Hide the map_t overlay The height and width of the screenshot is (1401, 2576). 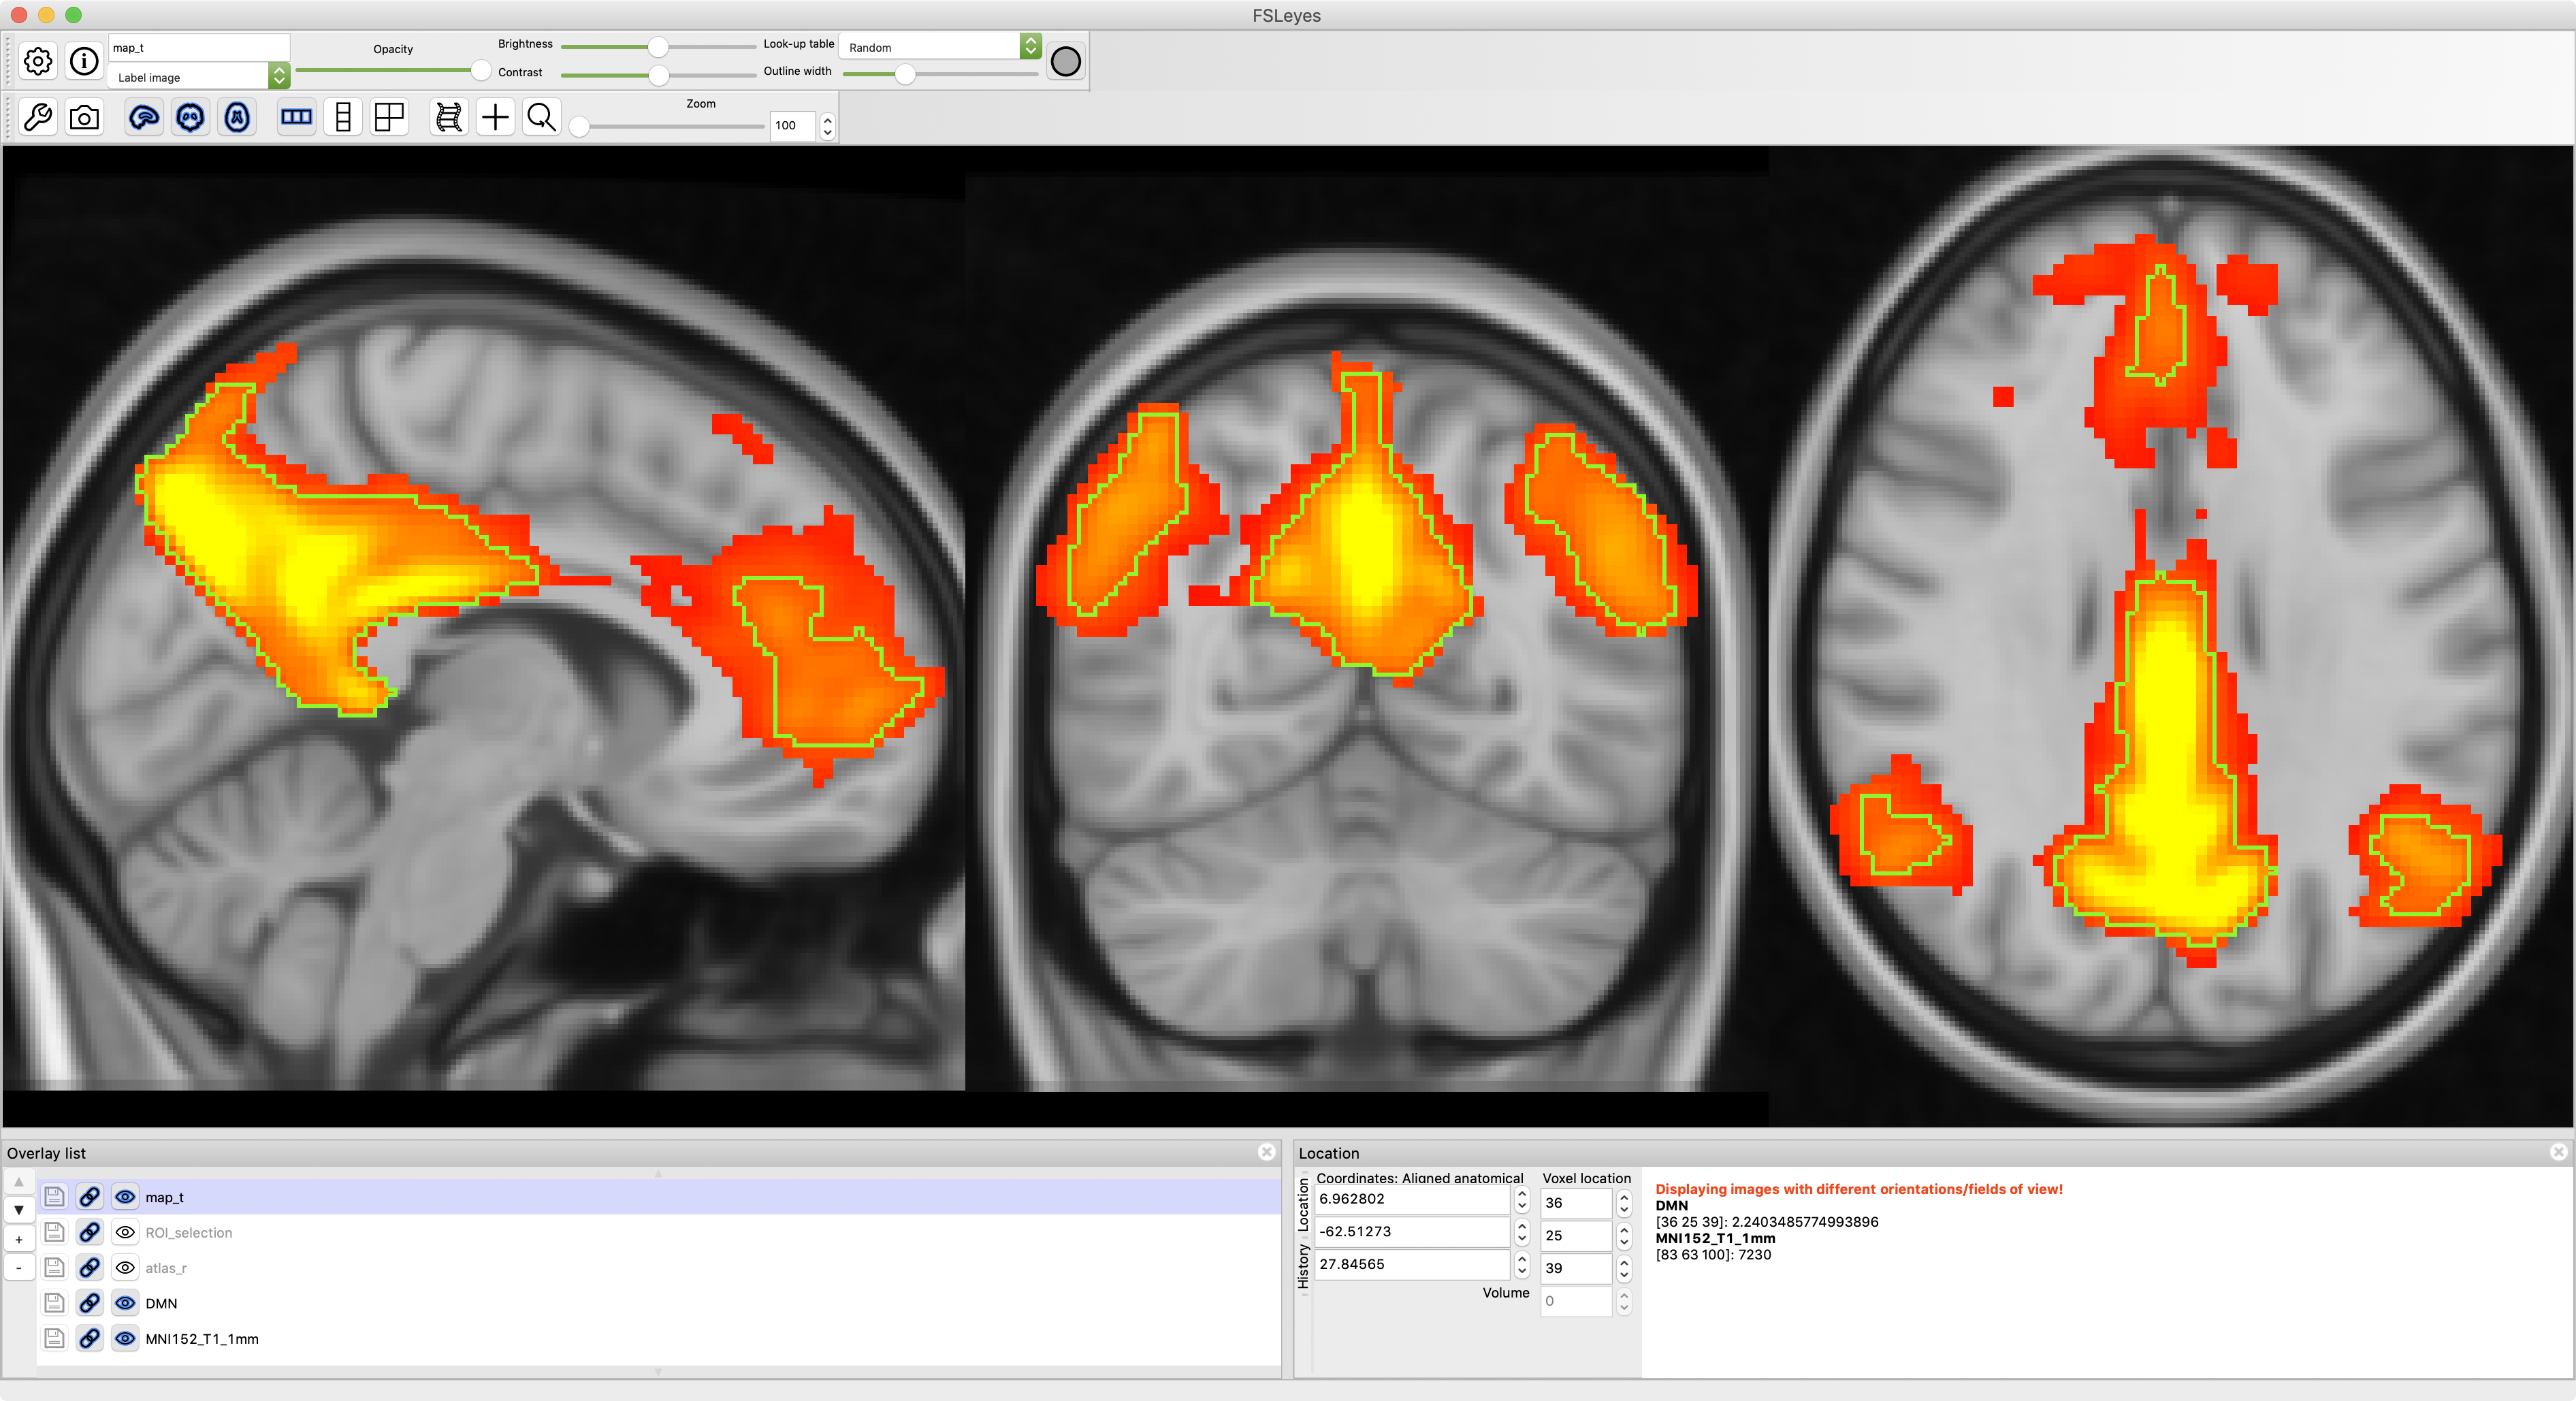[125, 1197]
